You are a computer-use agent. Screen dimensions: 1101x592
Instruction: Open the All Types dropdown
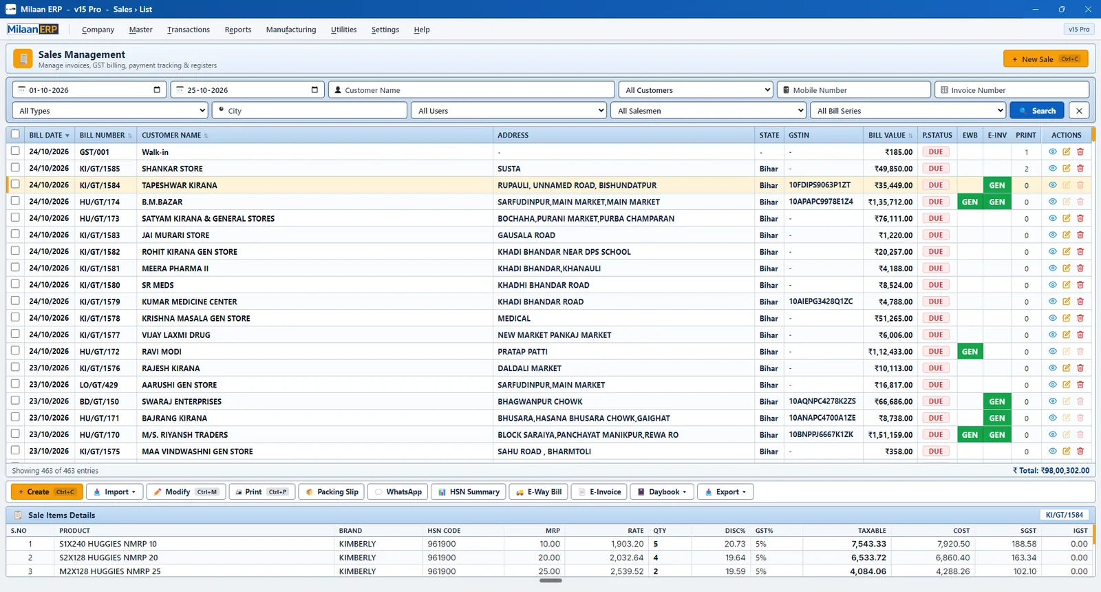click(110, 111)
